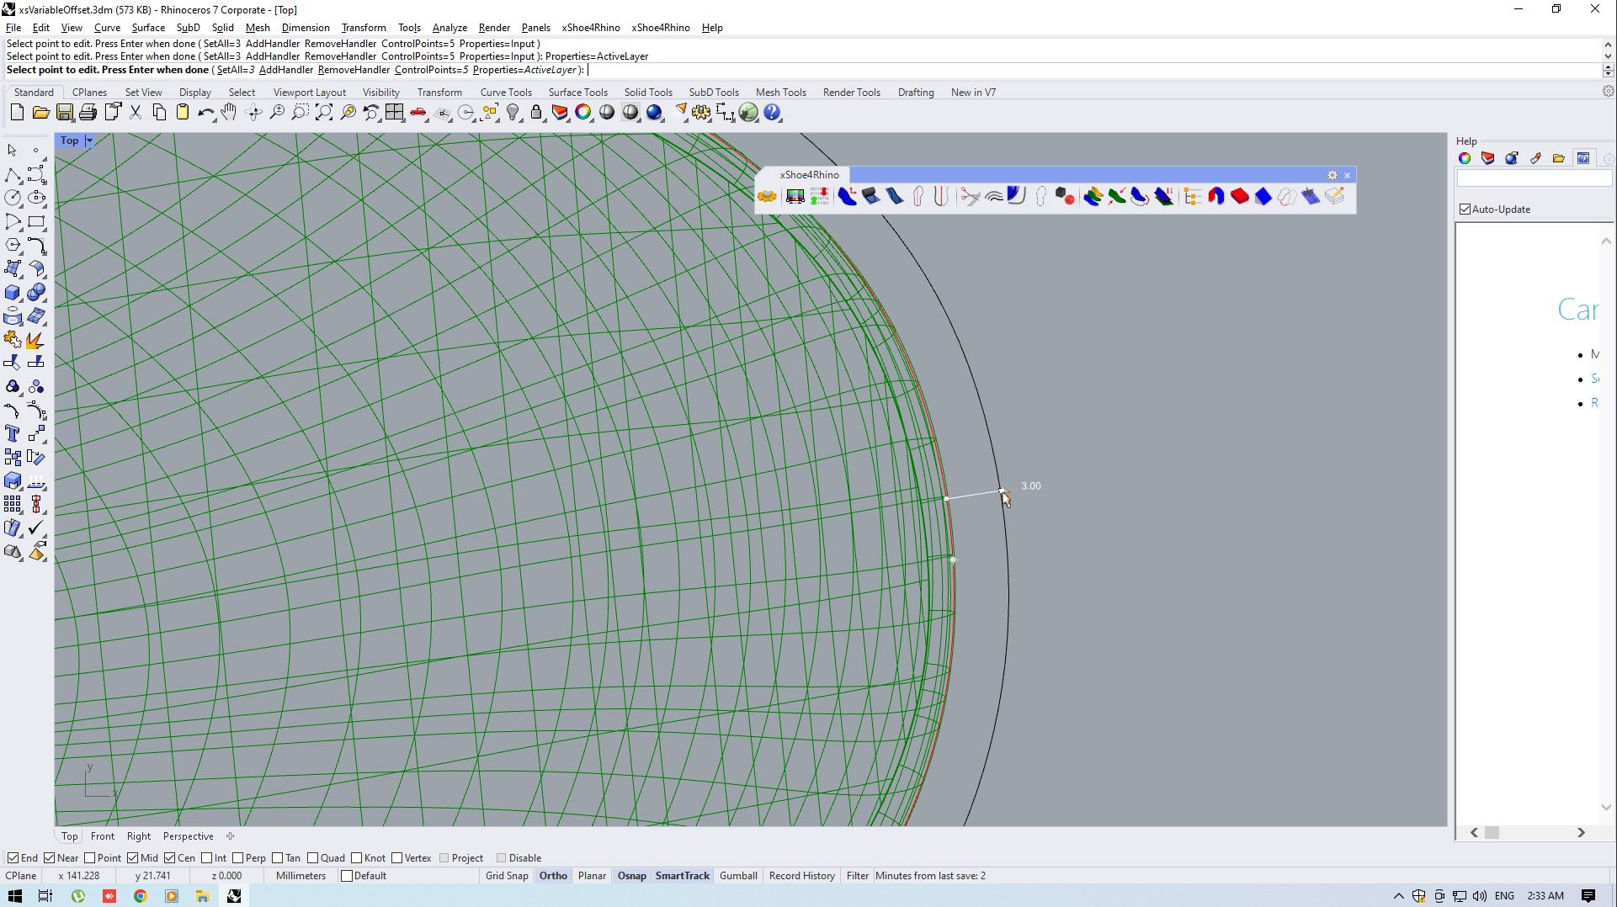The image size is (1617, 907).
Task: Select the Box solid tool in left sidebar
Action: 13,293
